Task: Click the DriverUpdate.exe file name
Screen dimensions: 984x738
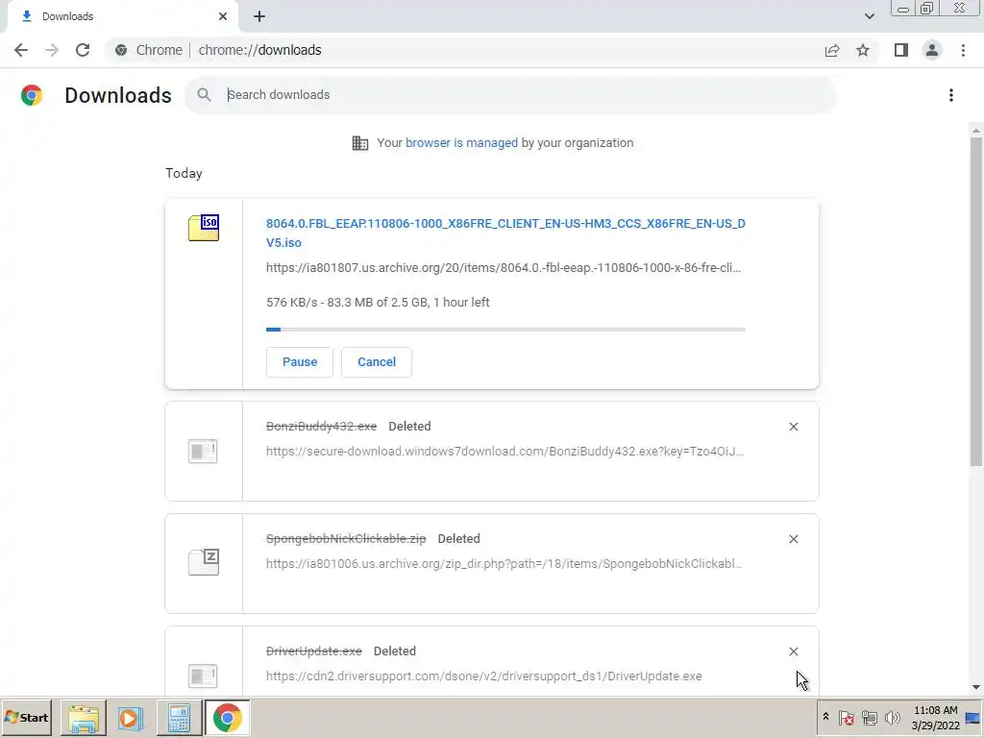Action: click(x=314, y=652)
